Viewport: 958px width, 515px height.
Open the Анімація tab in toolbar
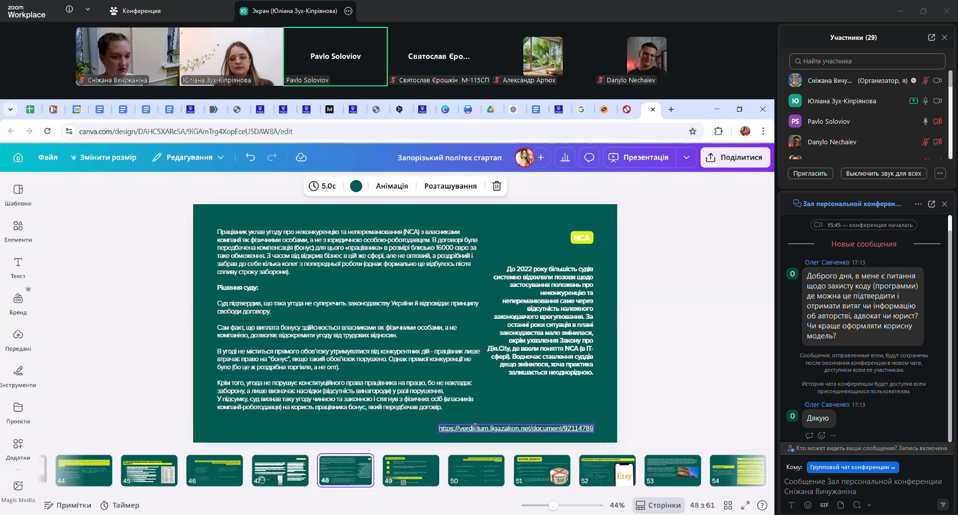click(x=392, y=186)
